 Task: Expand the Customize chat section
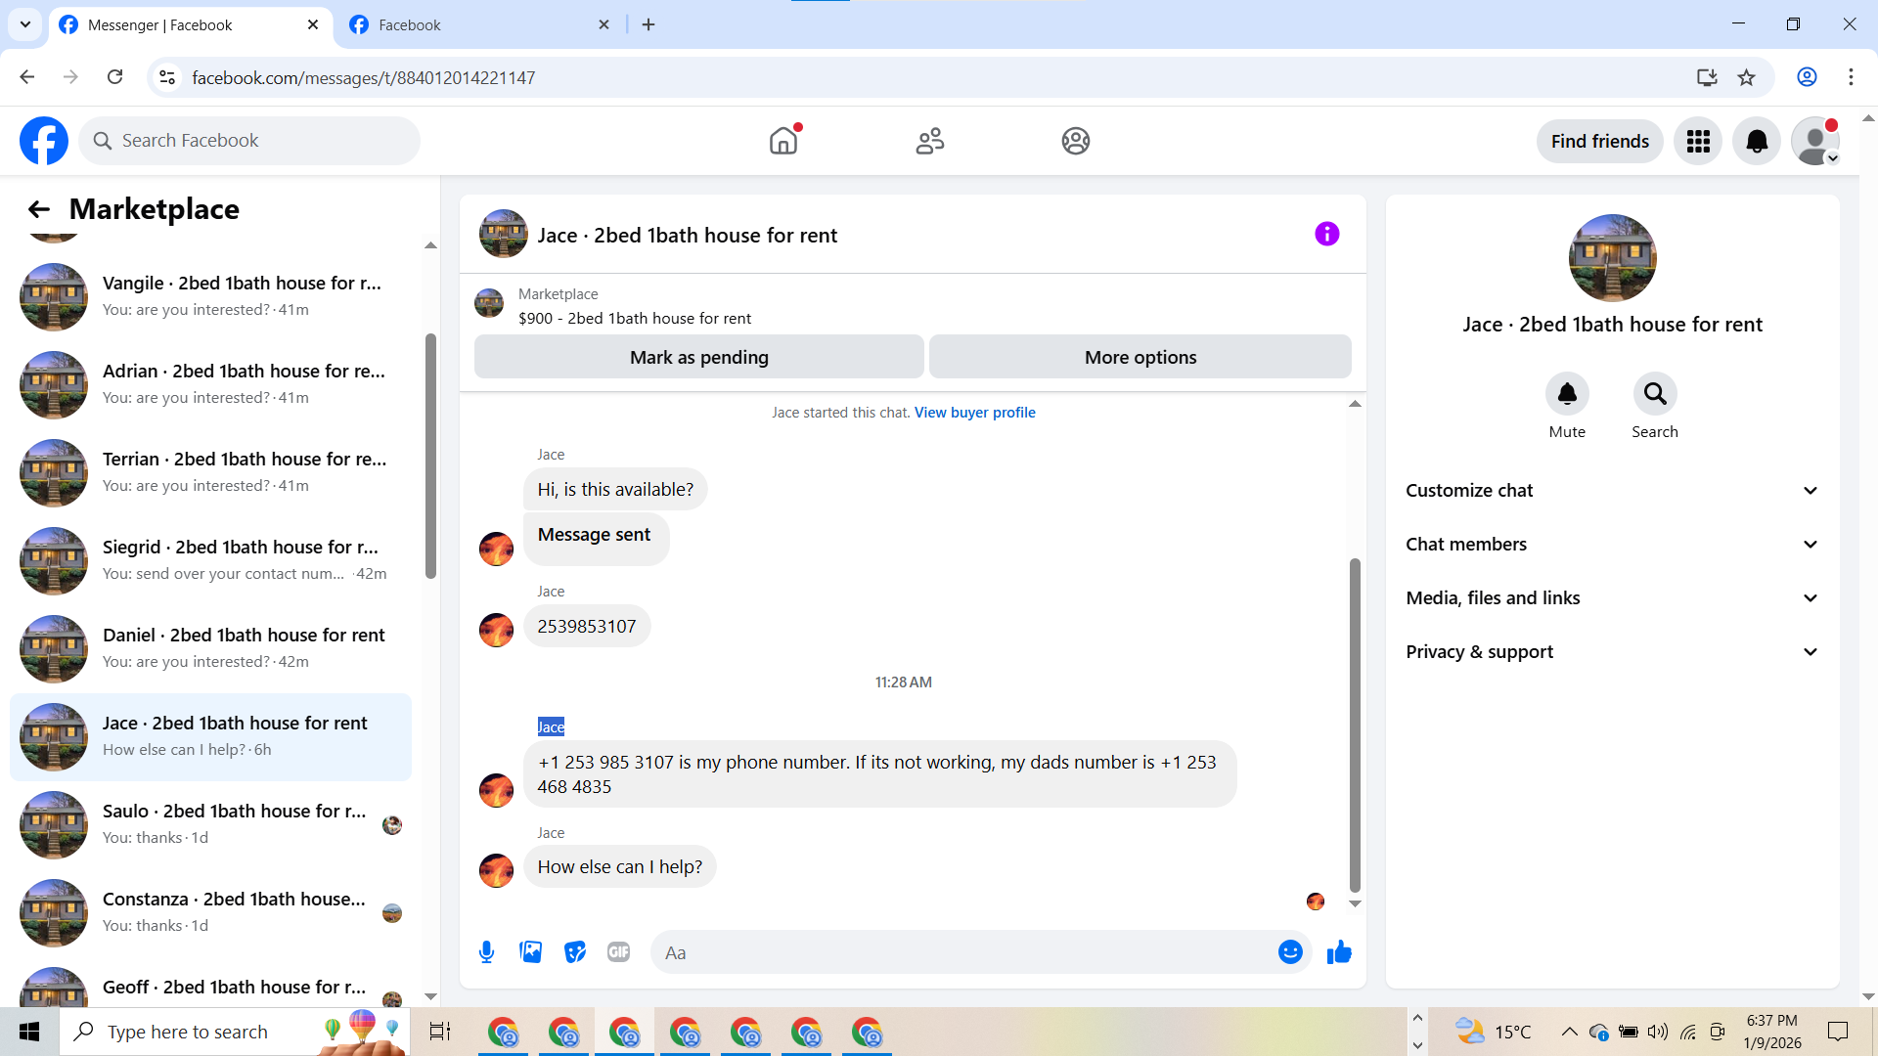click(x=1612, y=491)
